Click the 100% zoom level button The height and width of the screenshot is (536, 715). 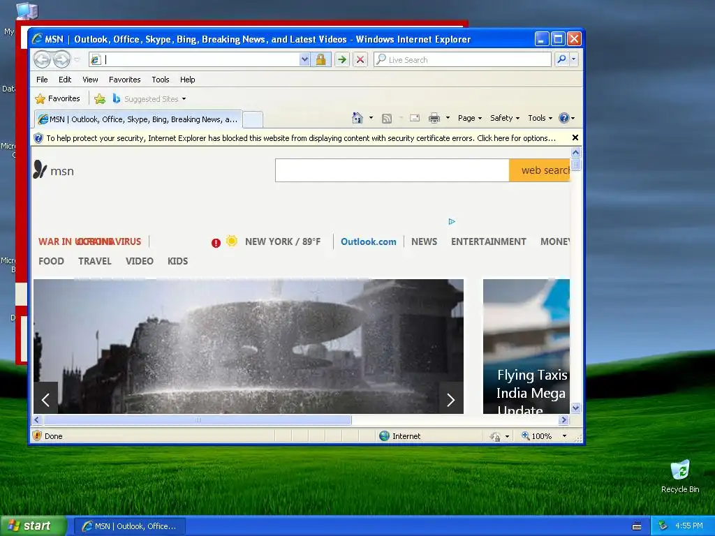point(537,435)
